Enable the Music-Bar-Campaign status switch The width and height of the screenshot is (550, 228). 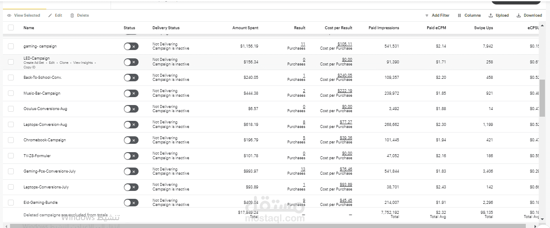(131, 93)
